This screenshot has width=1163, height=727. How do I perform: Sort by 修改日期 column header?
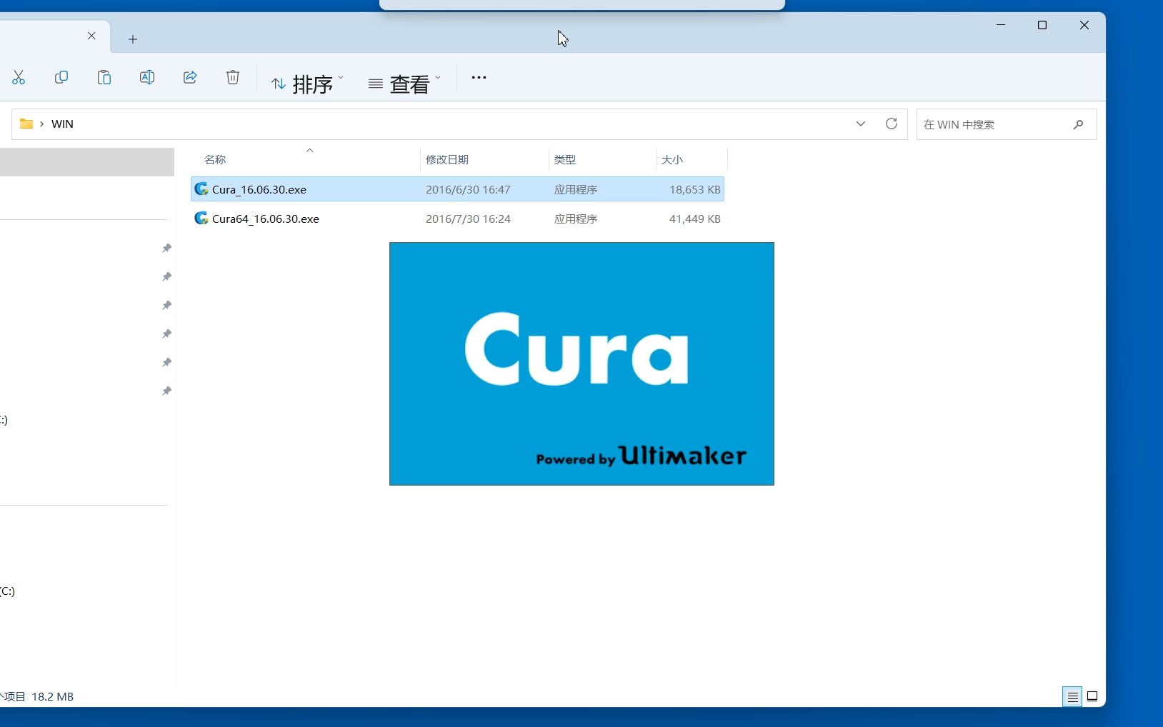(447, 160)
